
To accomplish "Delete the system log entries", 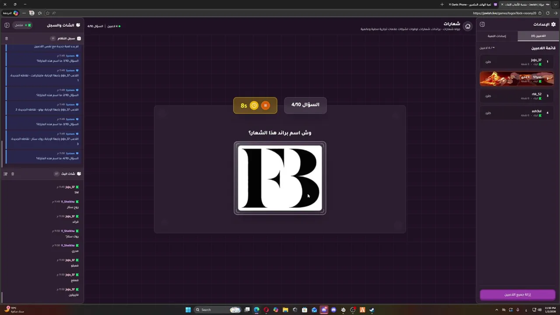I will (6, 38).
